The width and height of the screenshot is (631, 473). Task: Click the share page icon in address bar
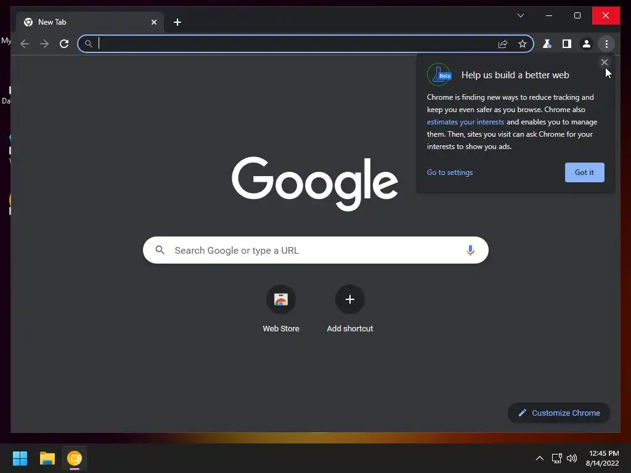[x=503, y=44]
